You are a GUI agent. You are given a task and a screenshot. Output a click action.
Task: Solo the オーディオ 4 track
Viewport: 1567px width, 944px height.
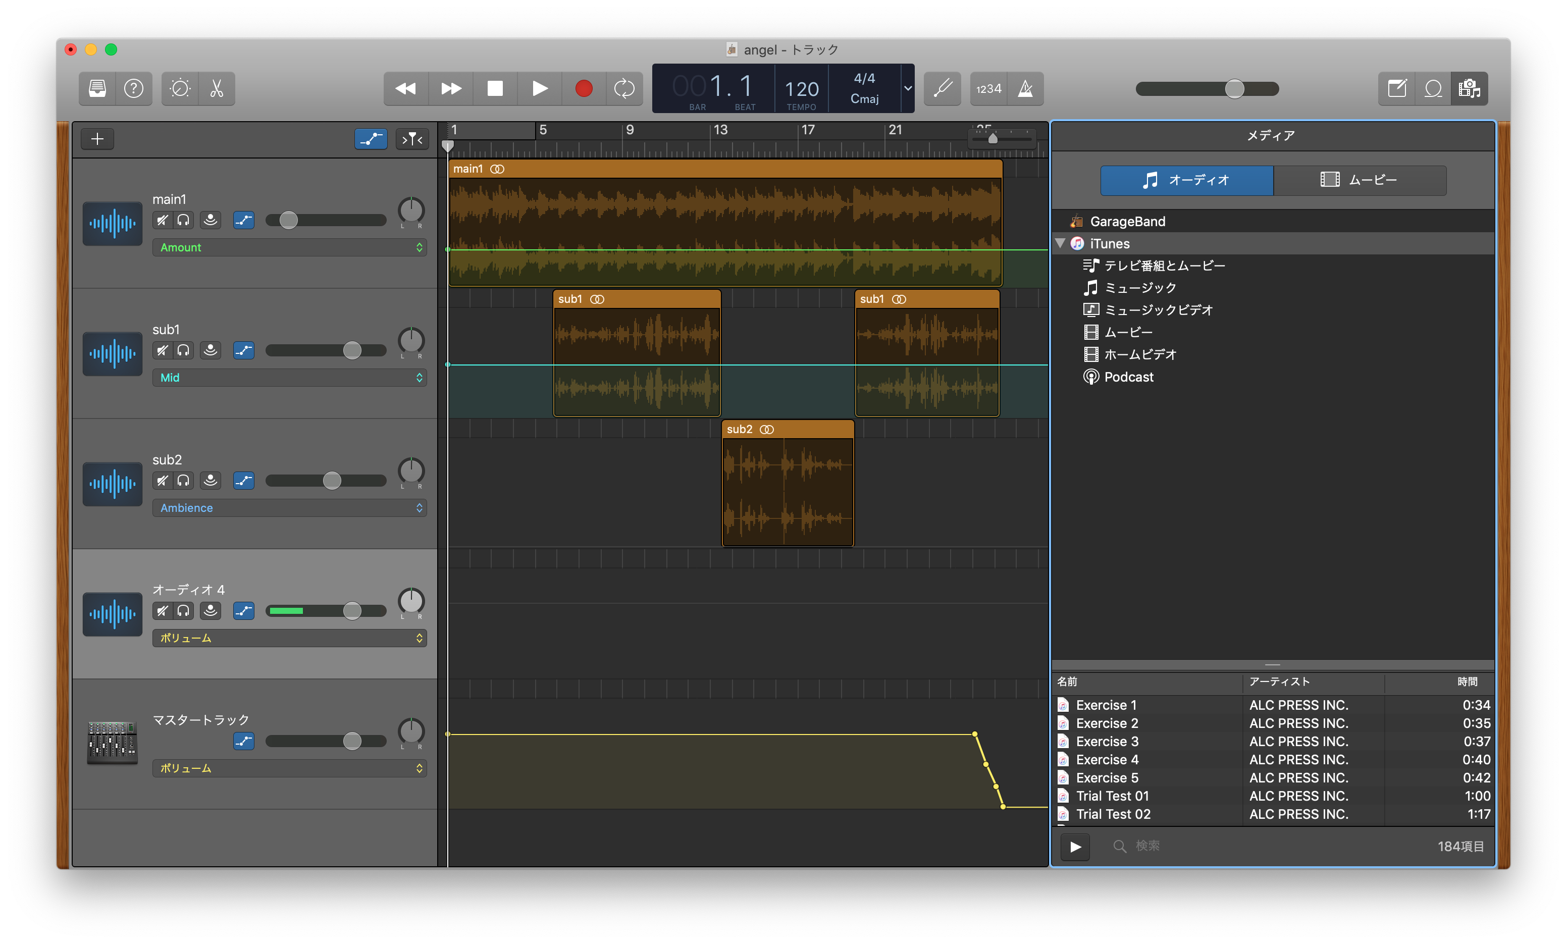183,611
